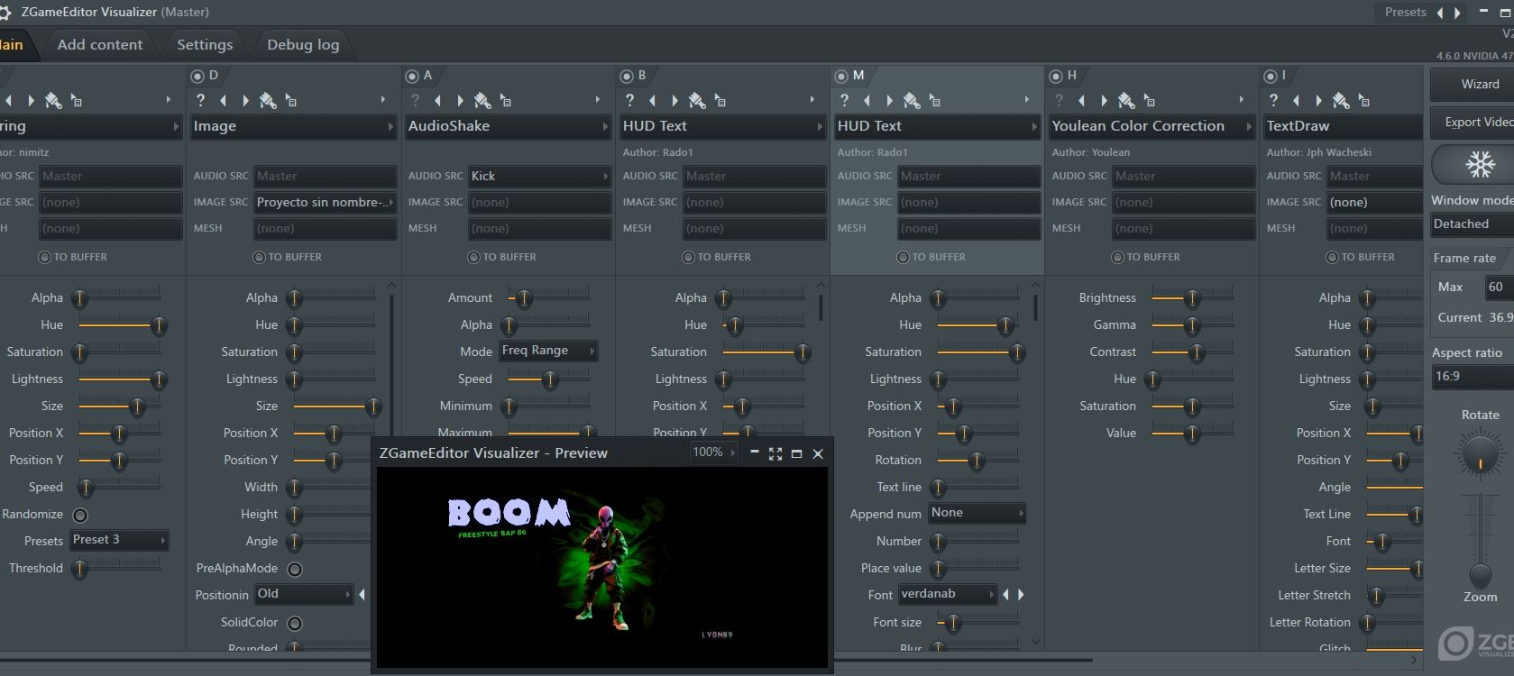The image size is (1514, 676).
Task: Go to previous effect in layer A
Action: 437,100
